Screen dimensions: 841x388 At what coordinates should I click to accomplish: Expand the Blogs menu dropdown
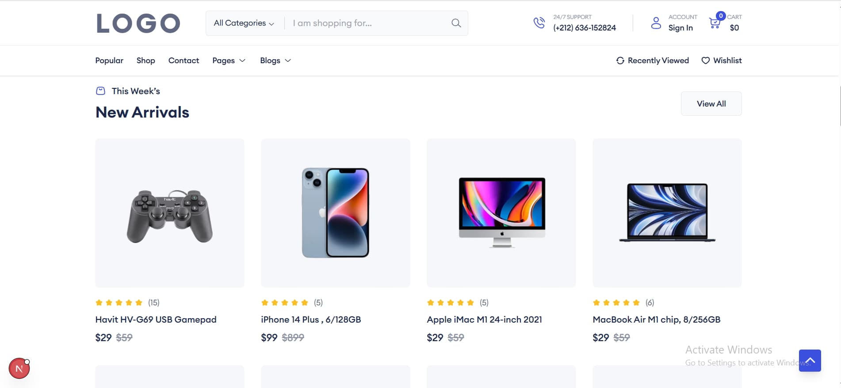click(x=275, y=61)
